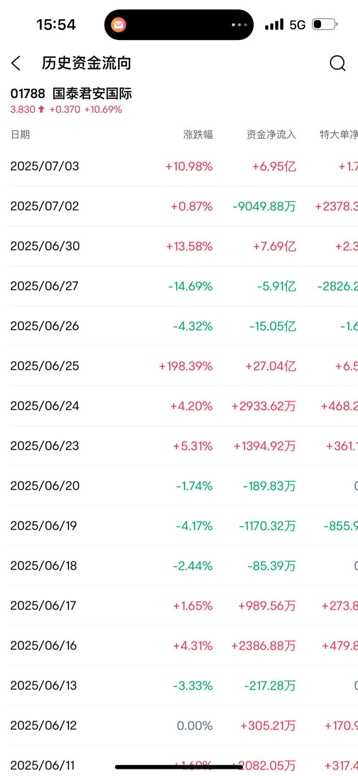Tap the back arrow icon
358x776 pixels.
[x=16, y=63]
